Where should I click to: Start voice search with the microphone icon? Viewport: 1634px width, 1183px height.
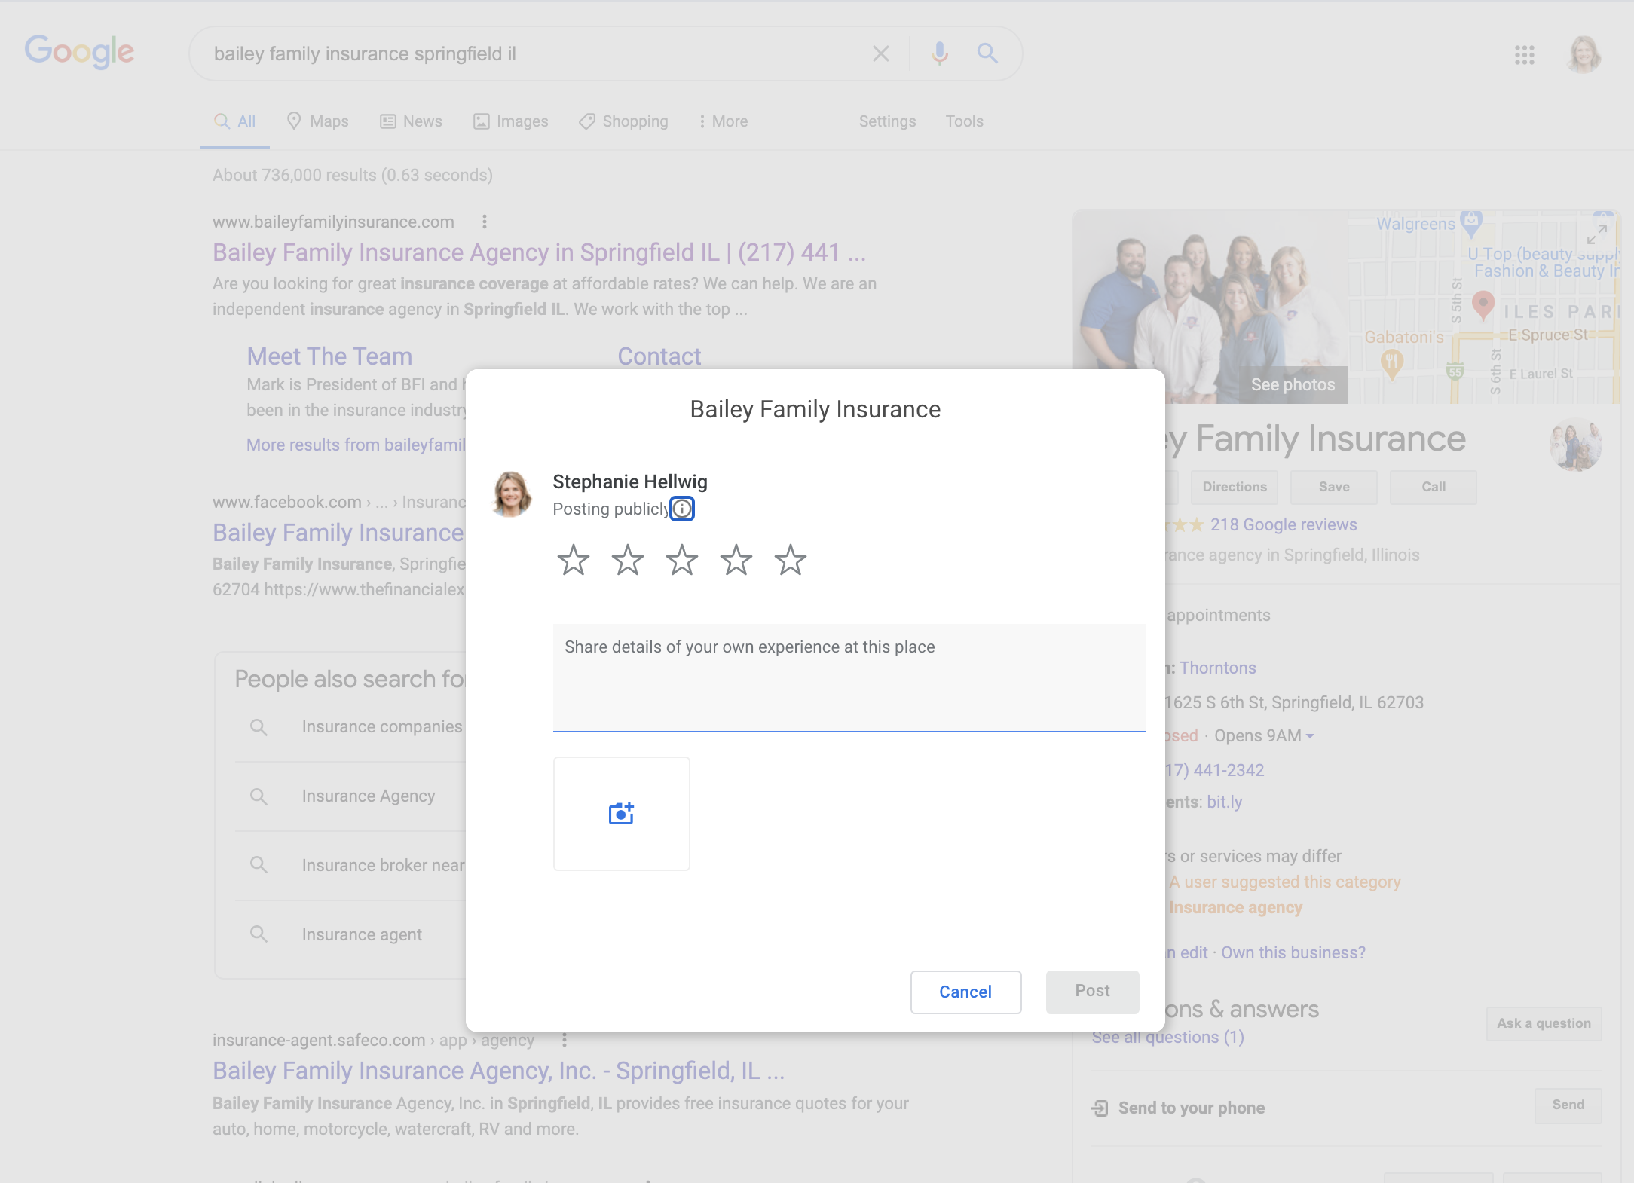pyautogui.click(x=939, y=53)
